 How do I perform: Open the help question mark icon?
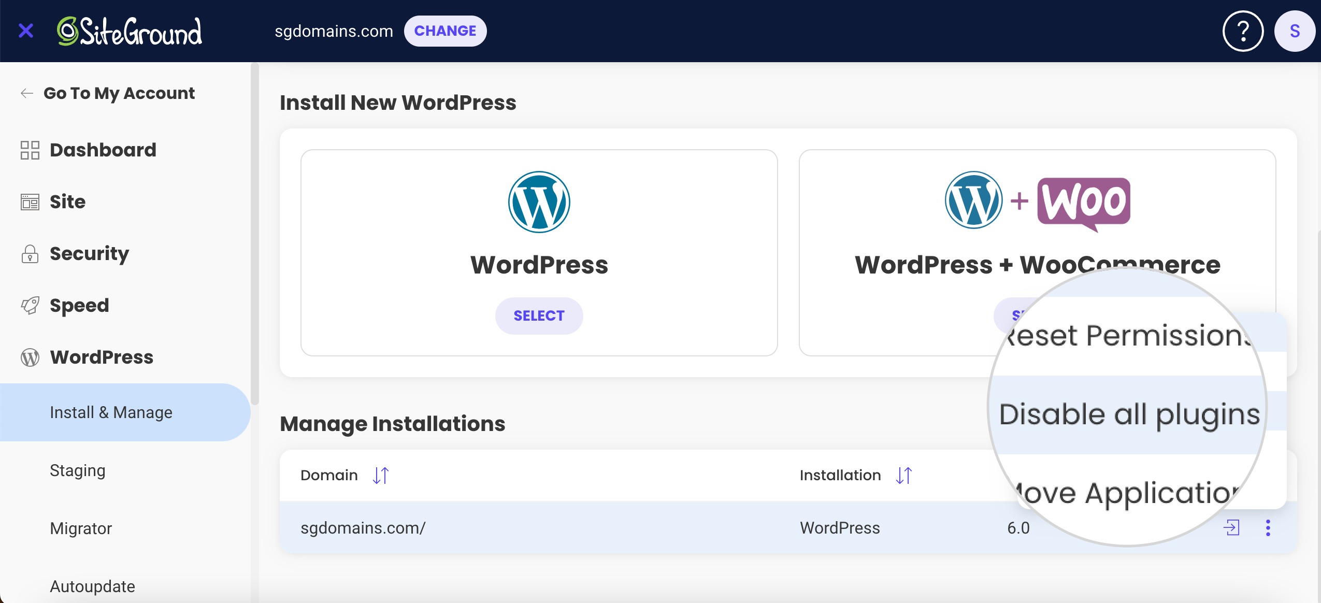(x=1242, y=31)
